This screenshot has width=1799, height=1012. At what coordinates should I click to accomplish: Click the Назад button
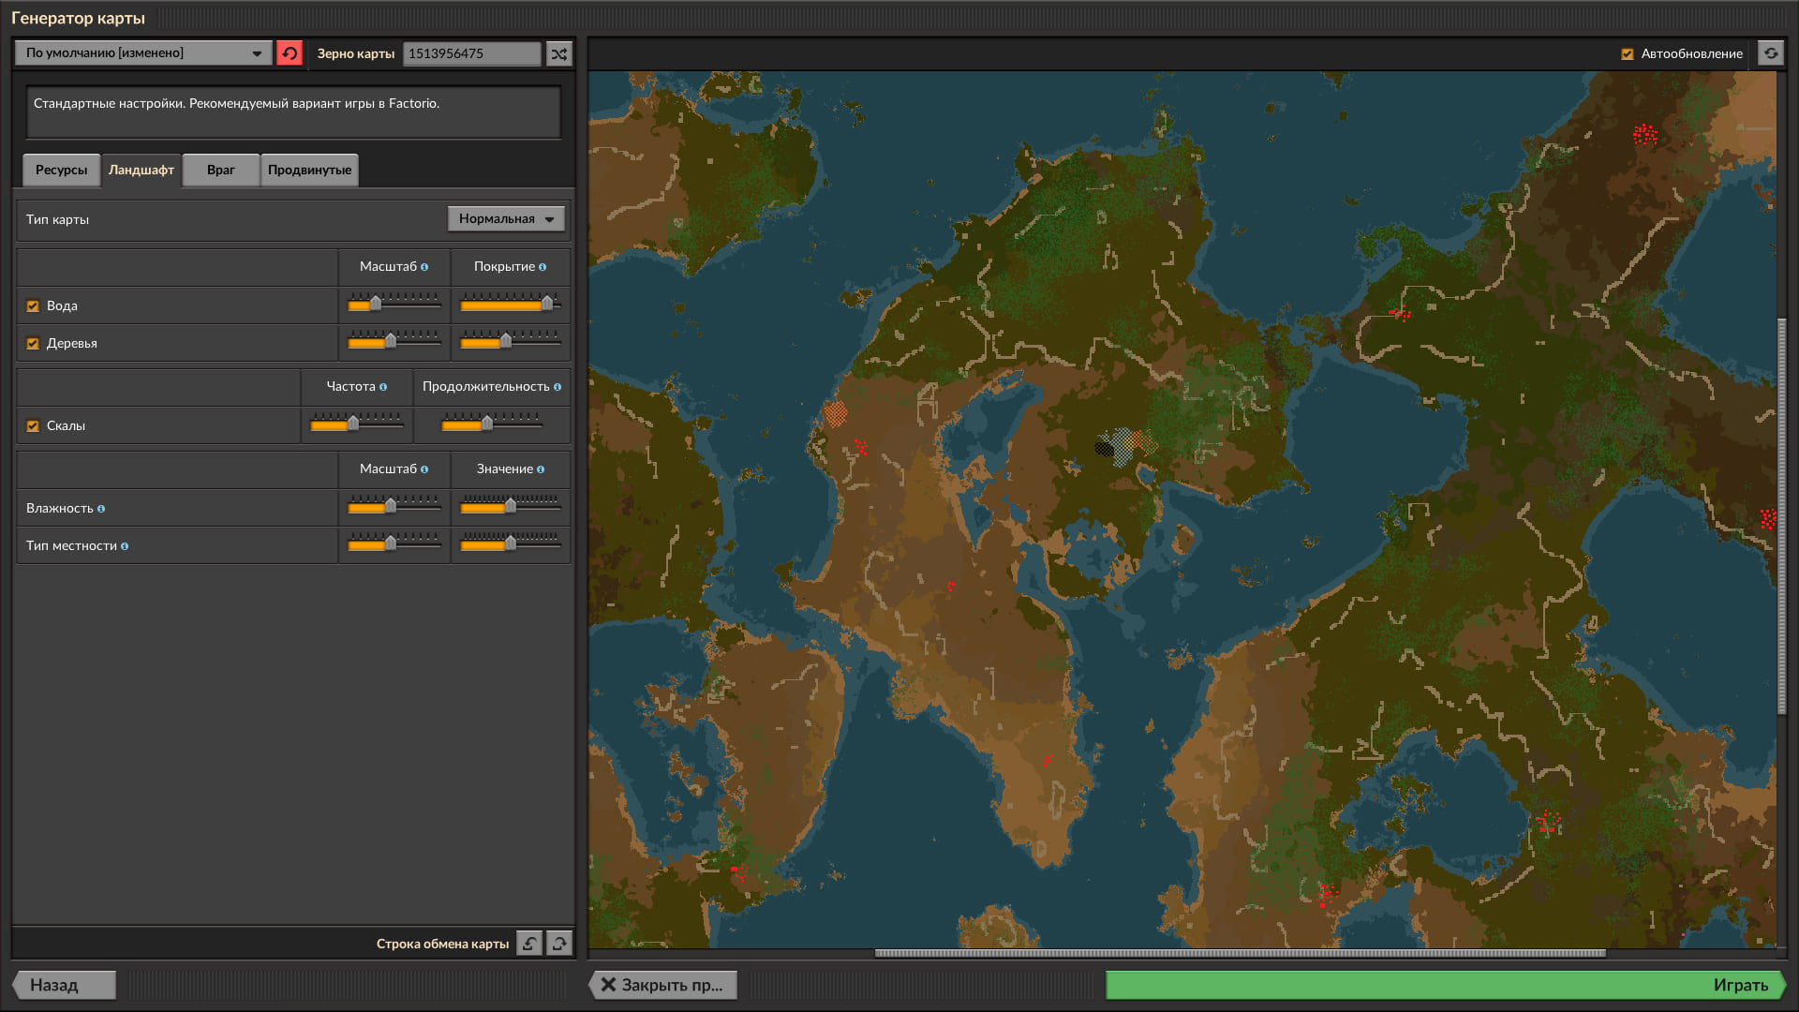tap(64, 985)
